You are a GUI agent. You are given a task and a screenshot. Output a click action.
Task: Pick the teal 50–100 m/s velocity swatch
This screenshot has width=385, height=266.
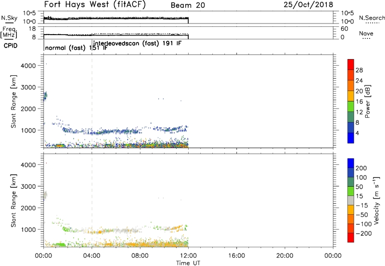coord(351,182)
